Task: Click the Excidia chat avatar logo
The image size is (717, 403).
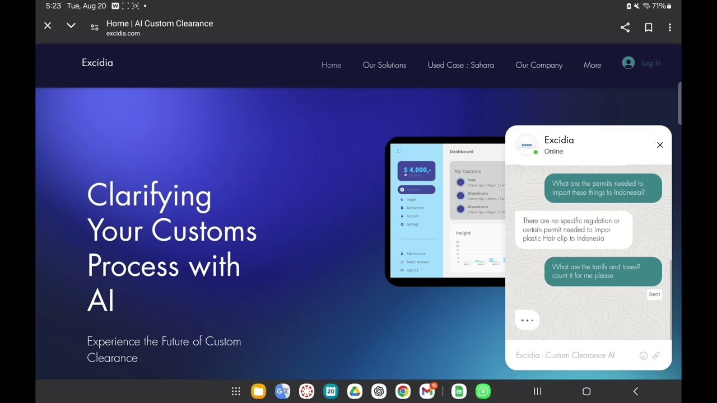Action: click(x=527, y=145)
